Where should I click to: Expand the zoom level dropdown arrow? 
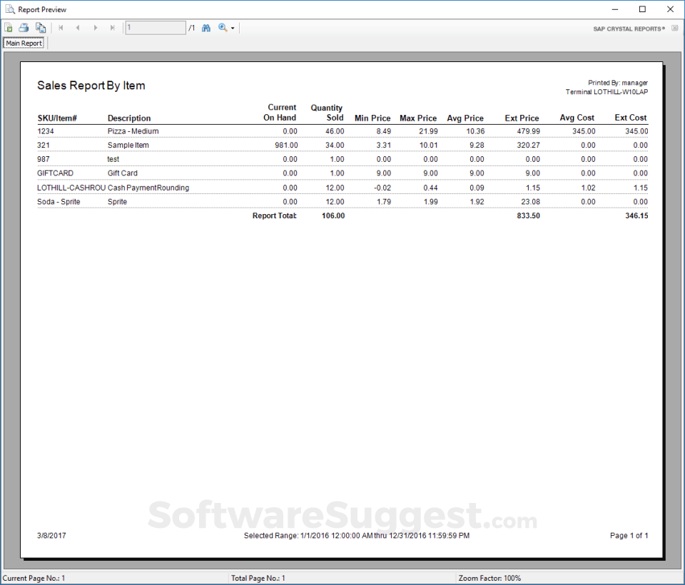(x=233, y=29)
